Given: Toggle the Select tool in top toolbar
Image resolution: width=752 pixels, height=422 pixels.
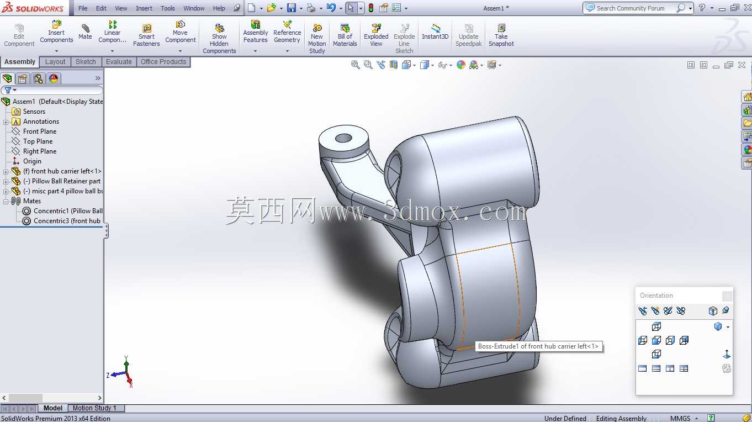Looking at the screenshot, I should click(x=351, y=8).
